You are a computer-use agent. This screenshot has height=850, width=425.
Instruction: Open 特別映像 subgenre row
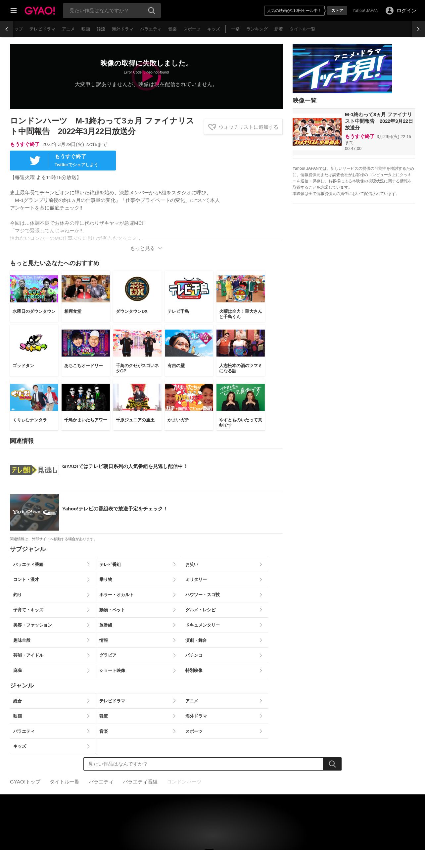click(225, 670)
